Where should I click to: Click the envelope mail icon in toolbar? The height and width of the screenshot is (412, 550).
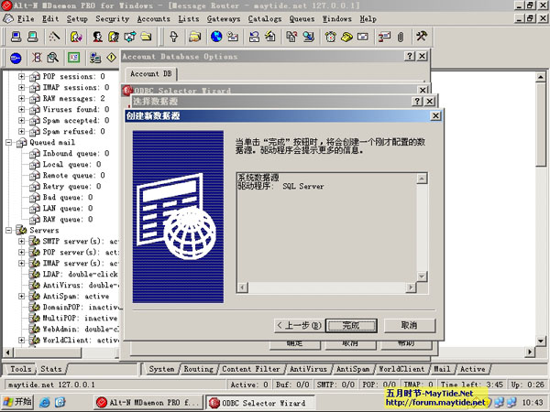click(362, 38)
